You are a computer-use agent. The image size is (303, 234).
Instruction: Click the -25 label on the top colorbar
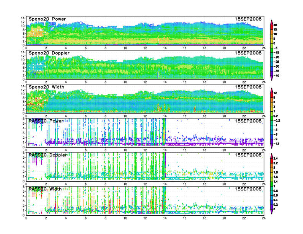276,62
